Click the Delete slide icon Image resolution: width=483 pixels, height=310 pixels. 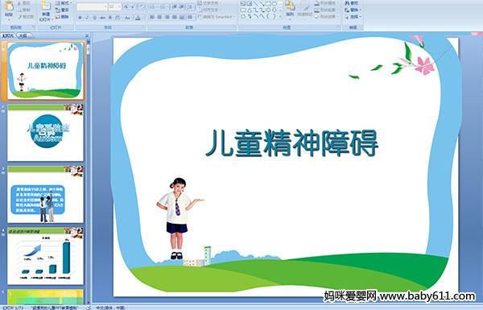pyautogui.click(x=58, y=17)
